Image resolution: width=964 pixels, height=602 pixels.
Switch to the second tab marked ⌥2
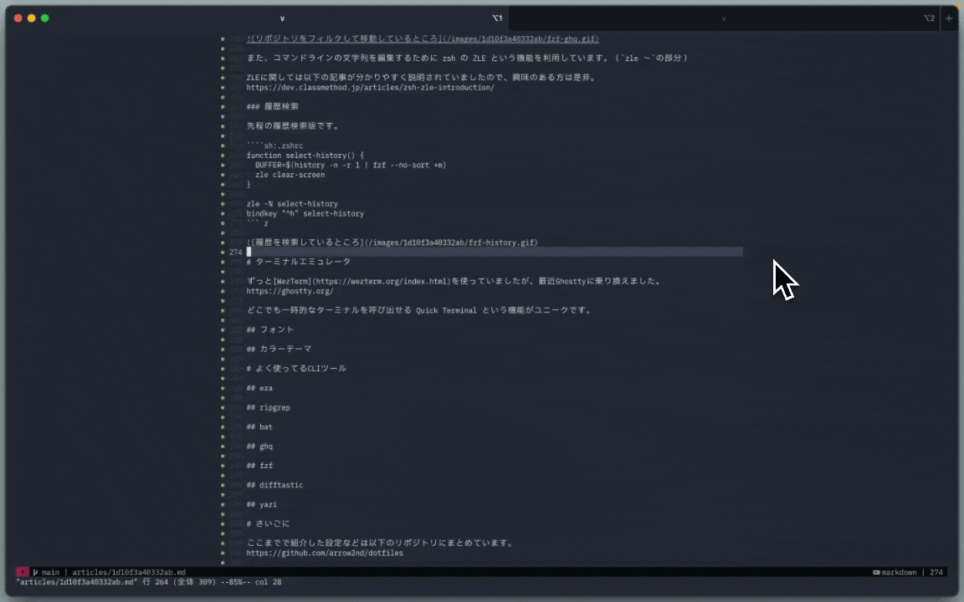click(x=725, y=18)
